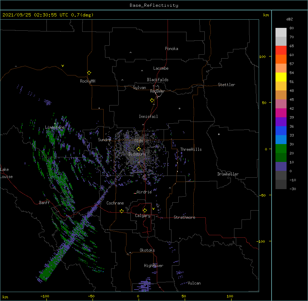This screenshot has height=301, width=308.
Task: Click the yellow V marker northwest of RockyMH
Action: pyautogui.click(x=63, y=66)
